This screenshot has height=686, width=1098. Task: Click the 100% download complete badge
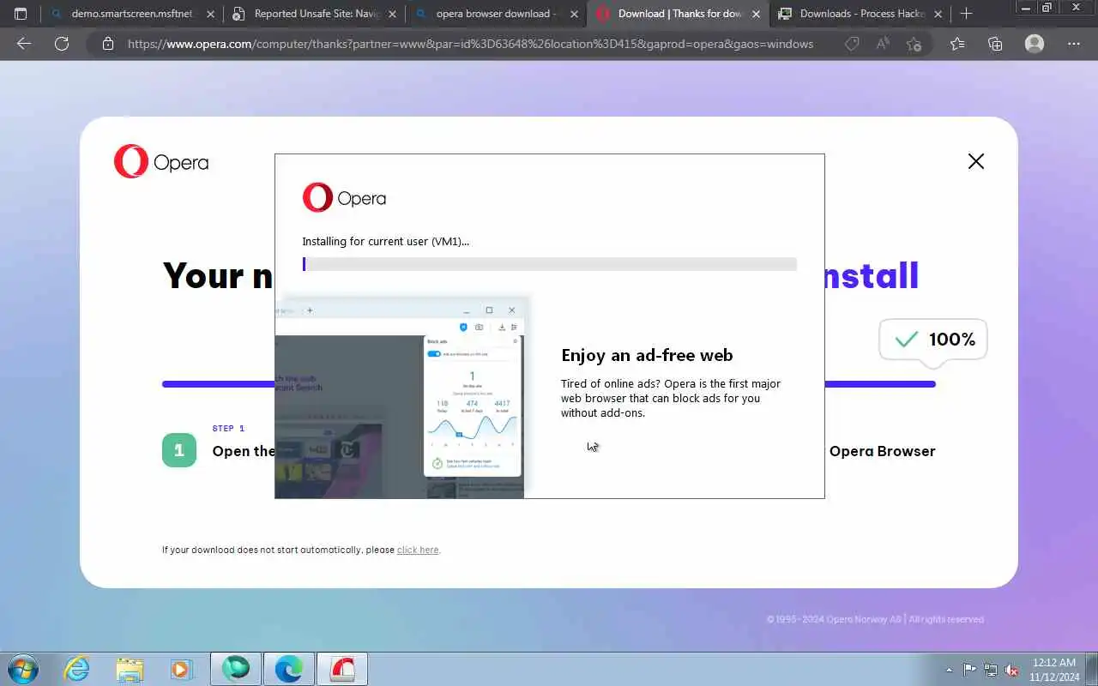click(933, 340)
